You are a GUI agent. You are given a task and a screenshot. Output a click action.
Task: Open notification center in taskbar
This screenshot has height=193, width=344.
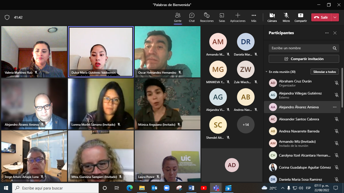coord(336,188)
